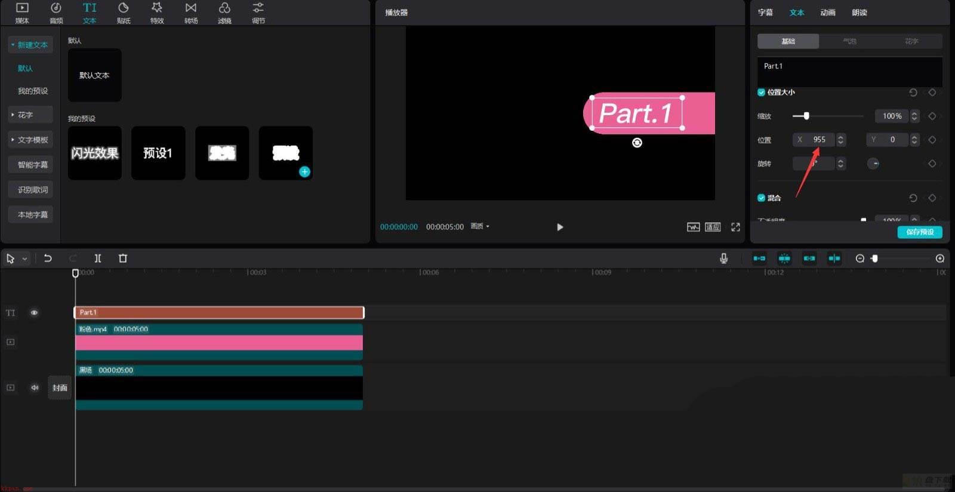
Task: Open the 媒体 media panel
Action: pos(22,13)
